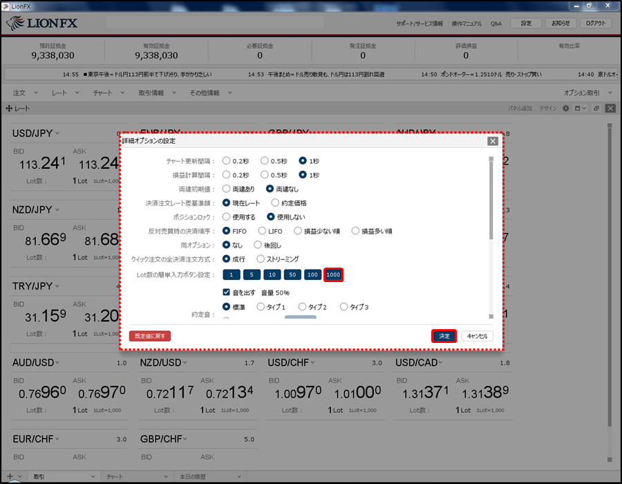Expand the USD/CAD currency pair dropdown
Image resolution: width=622 pixels, height=484 pixels.
(440, 362)
